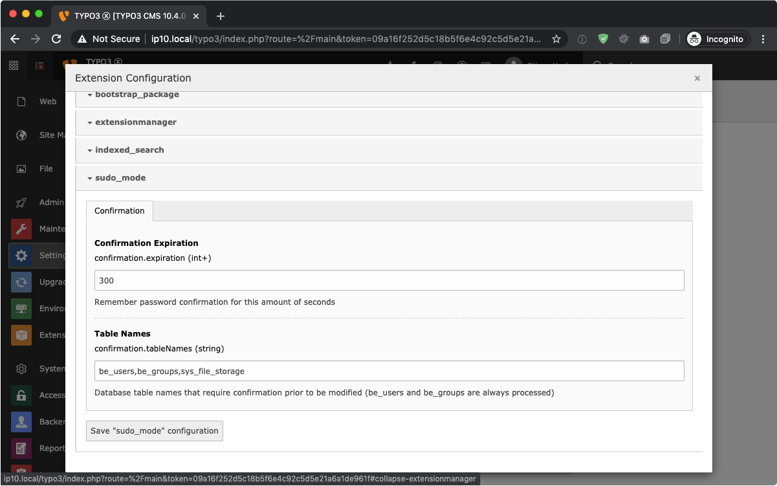The height and width of the screenshot is (486, 777).
Task: Click the 'Table Names' heading
Action: pos(122,334)
